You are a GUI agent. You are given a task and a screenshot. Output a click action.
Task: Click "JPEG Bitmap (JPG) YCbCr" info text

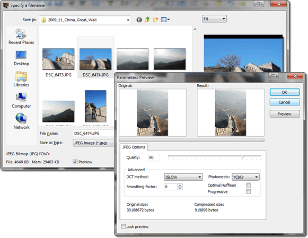tap(28, 154)
